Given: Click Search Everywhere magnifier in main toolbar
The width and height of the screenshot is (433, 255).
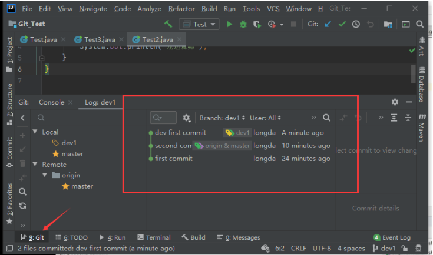Looking at the screenshot, I should 419,24.
